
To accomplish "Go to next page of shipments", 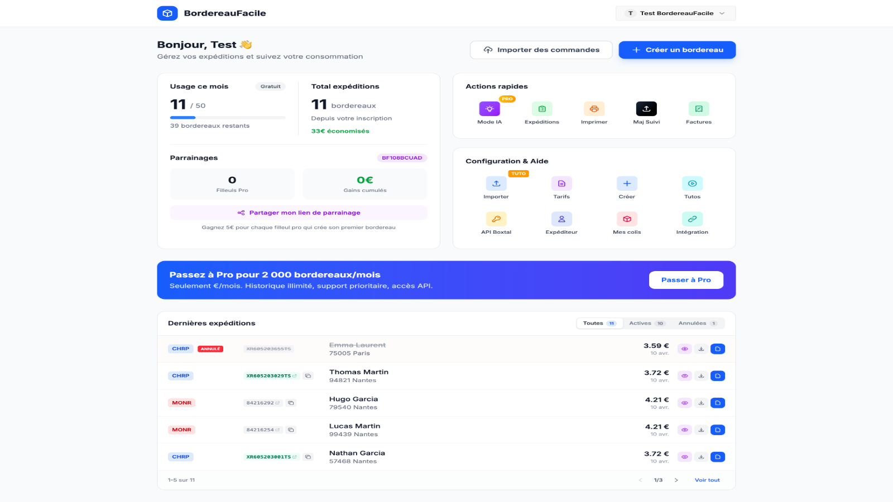I will tap(676, 480).
